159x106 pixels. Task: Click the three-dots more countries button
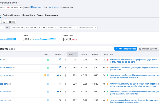[21, 7]
